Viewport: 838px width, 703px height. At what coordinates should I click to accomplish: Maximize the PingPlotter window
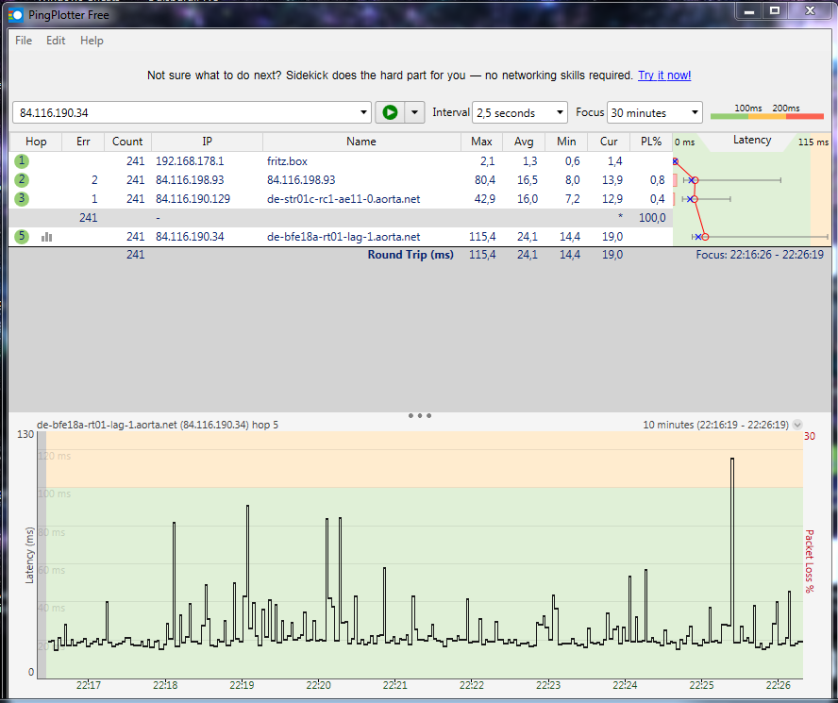click(775, 10)
